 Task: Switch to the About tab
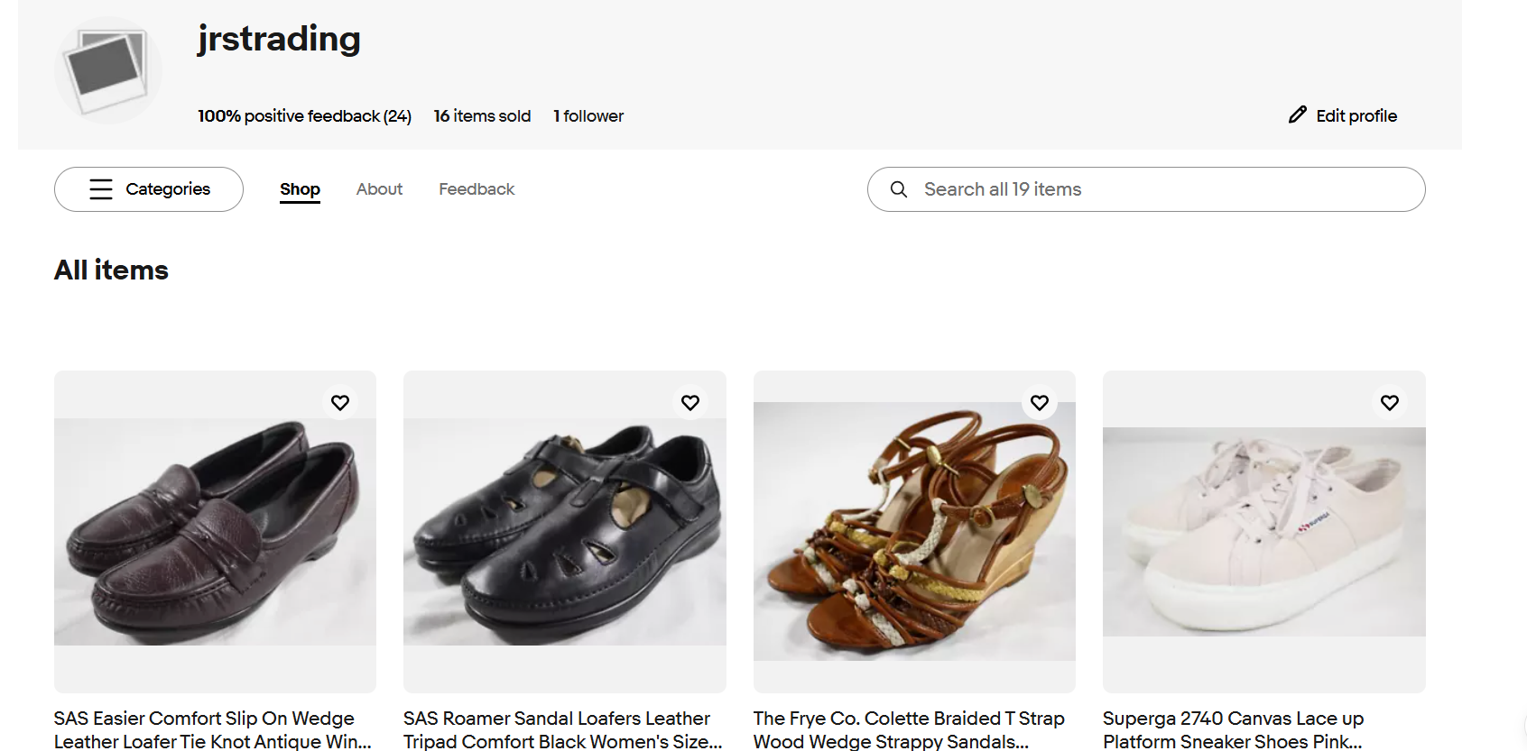(x=379, y=189)
